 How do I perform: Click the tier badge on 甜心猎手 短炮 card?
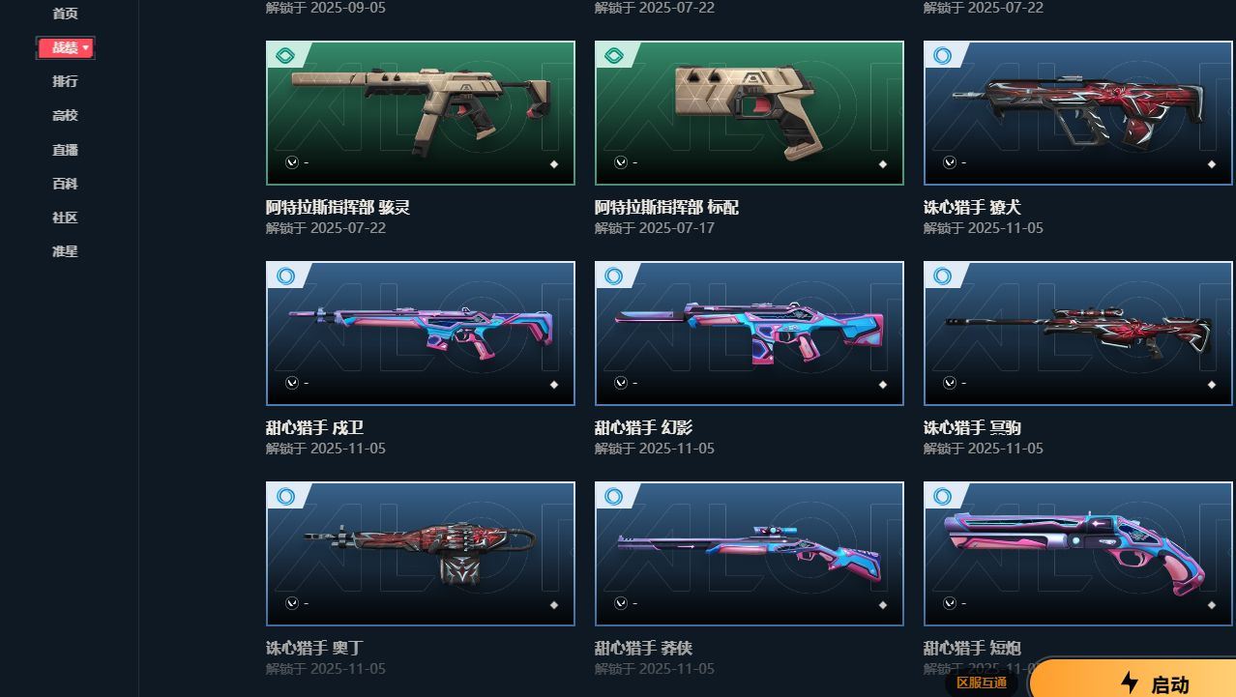coord(942,497)
